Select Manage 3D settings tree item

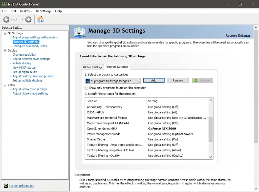click(26, 42)
